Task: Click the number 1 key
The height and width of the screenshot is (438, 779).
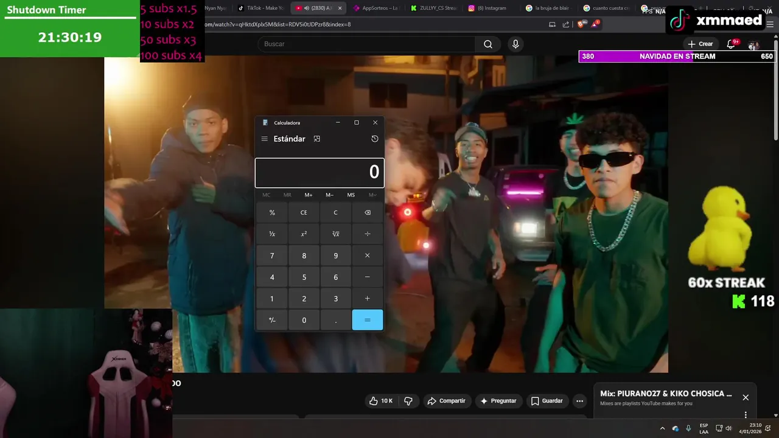Action: (x=272, y=299)
